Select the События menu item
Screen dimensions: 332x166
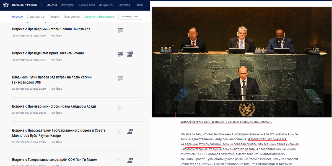coord(51,5)
